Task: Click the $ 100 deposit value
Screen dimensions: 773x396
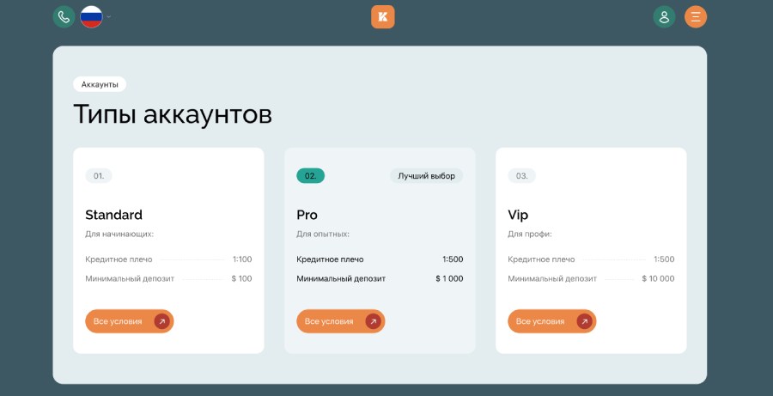Action: 241,278
